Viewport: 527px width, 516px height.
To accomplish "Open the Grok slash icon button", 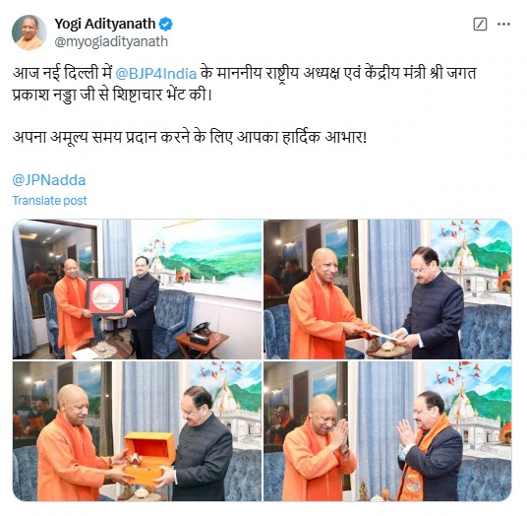I will (x=480, y=25).
